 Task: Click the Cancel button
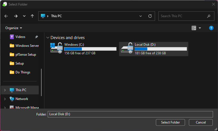coord(201,122)
